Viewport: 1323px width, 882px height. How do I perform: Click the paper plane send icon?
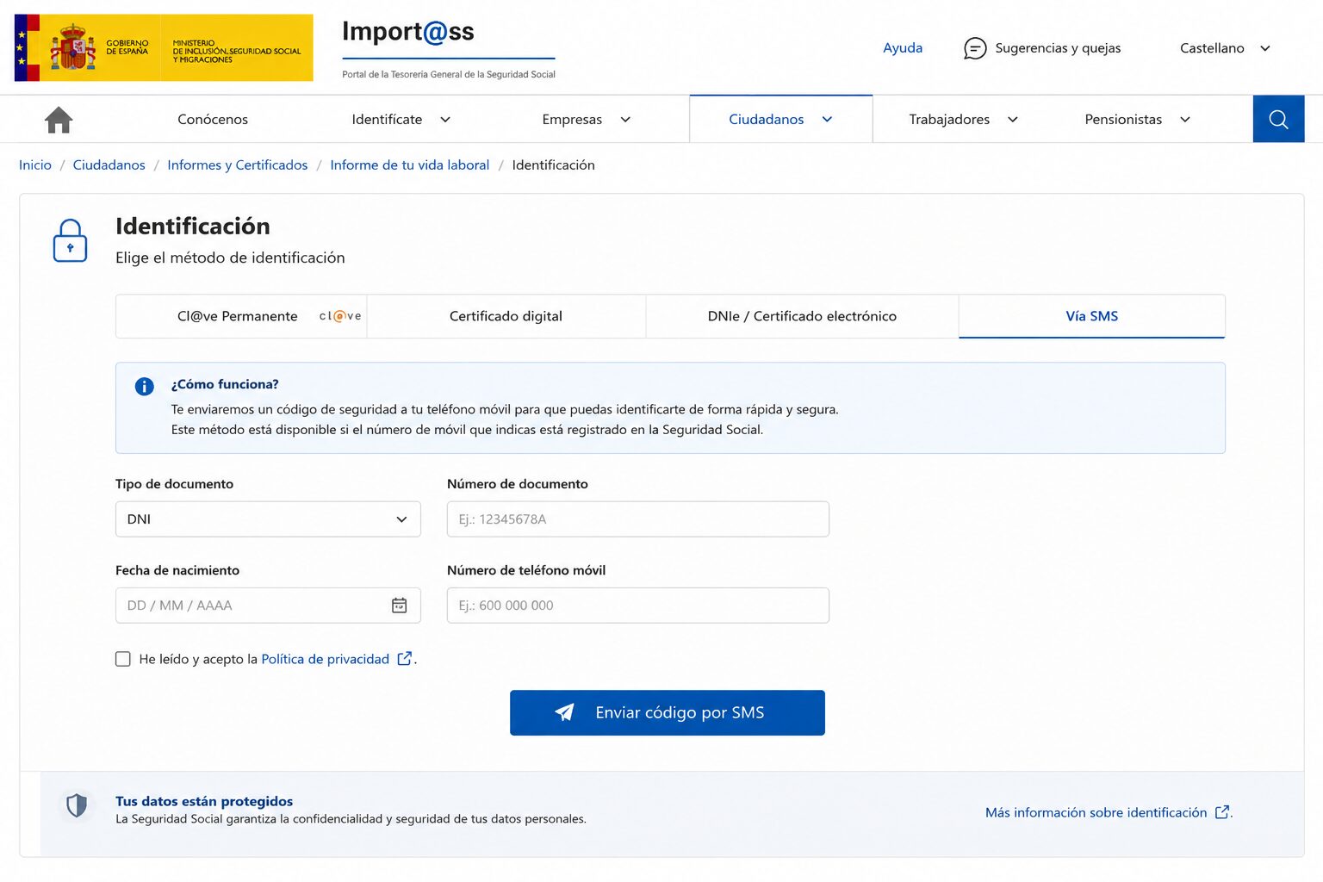(564, 712)
